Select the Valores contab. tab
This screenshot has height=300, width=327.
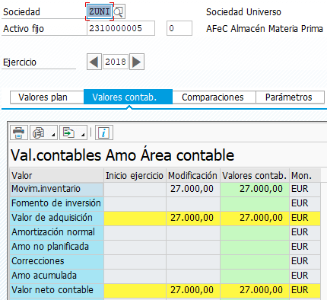click(128, 97)
